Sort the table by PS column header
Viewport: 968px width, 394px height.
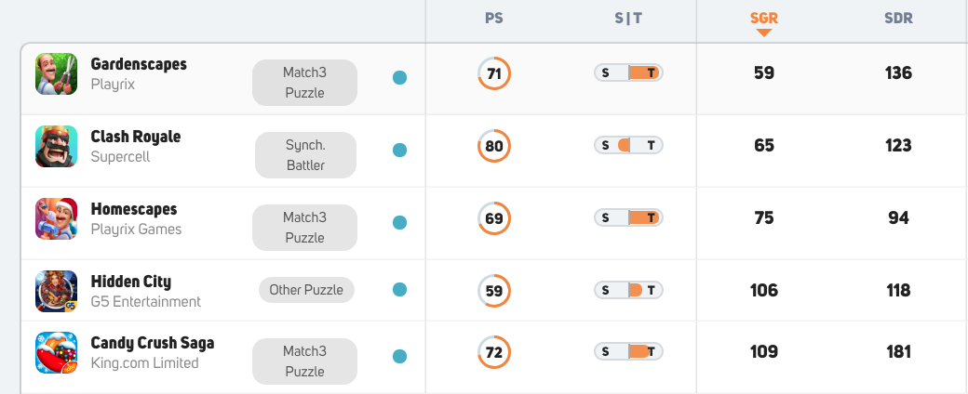pos(494,19)
